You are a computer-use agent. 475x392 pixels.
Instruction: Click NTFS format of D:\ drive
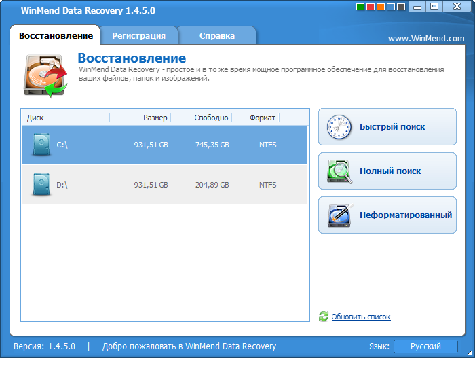click(268, 185)
